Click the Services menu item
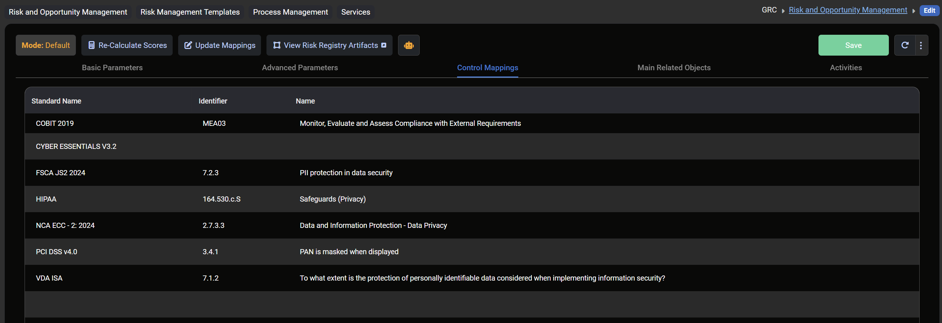The image size is (942, 323). click(356, 12)
